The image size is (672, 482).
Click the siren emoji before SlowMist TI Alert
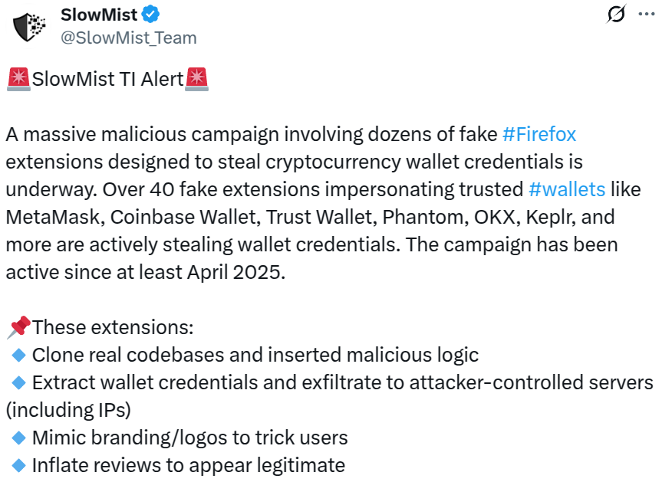(18, 79)
